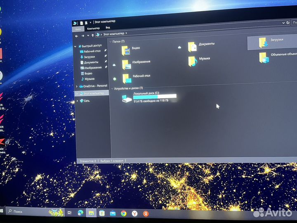Collapse the Папки (7) group
The image size is (297, 223).
coord(110,41)
